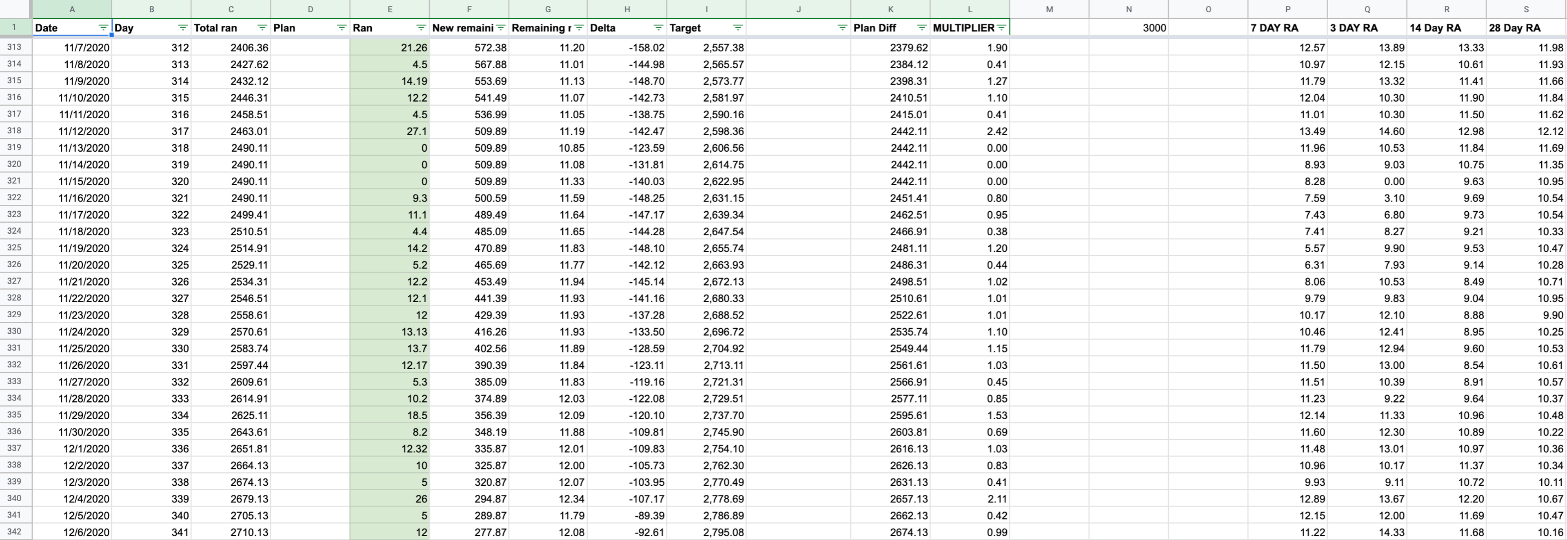Select row 342 header

coord(14,531)
